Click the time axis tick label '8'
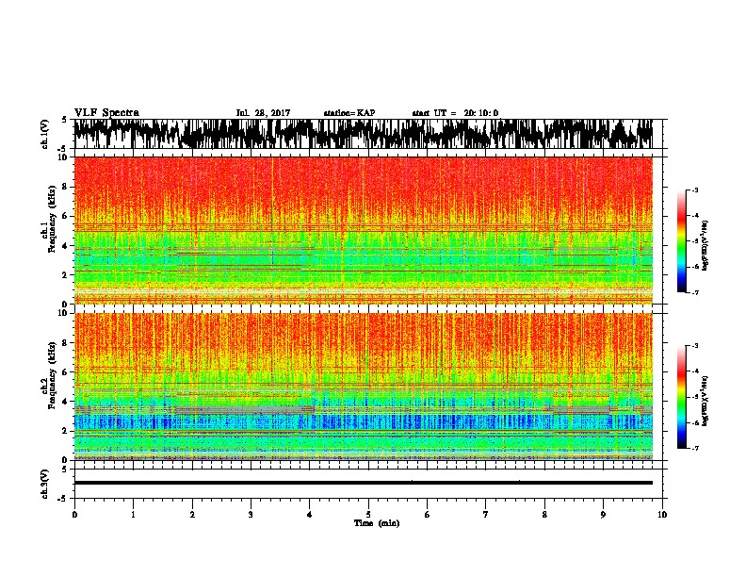The width and height of the screenshot is (746, 577). click(544, 515)
